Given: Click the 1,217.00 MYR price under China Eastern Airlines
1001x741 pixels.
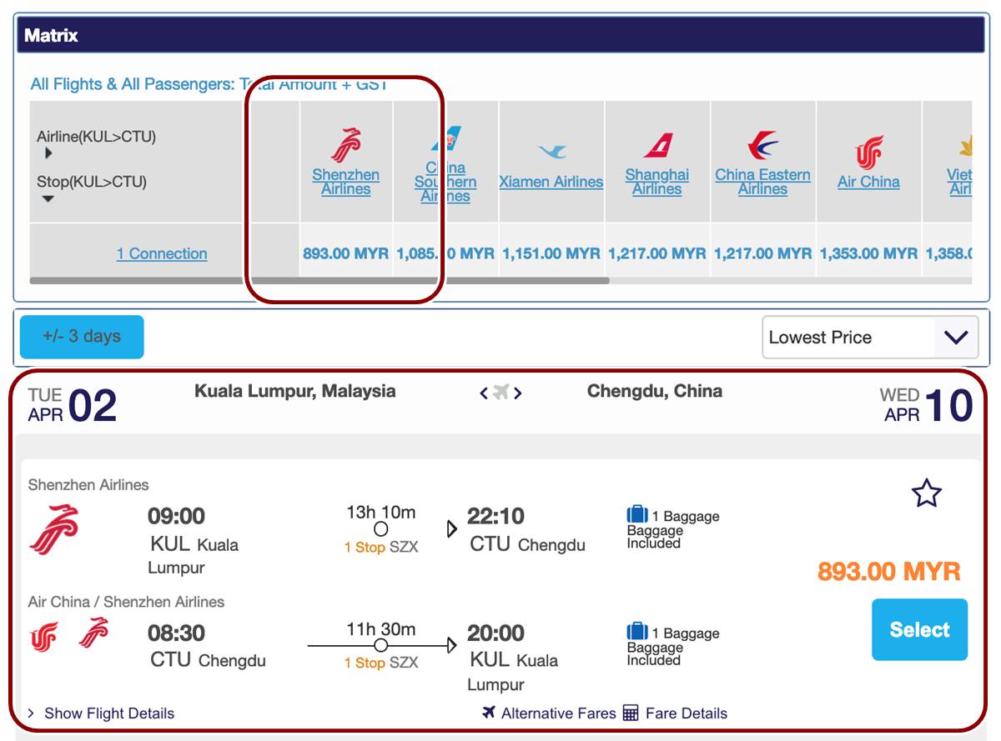Looking at the screenshot, I should 762,253.
